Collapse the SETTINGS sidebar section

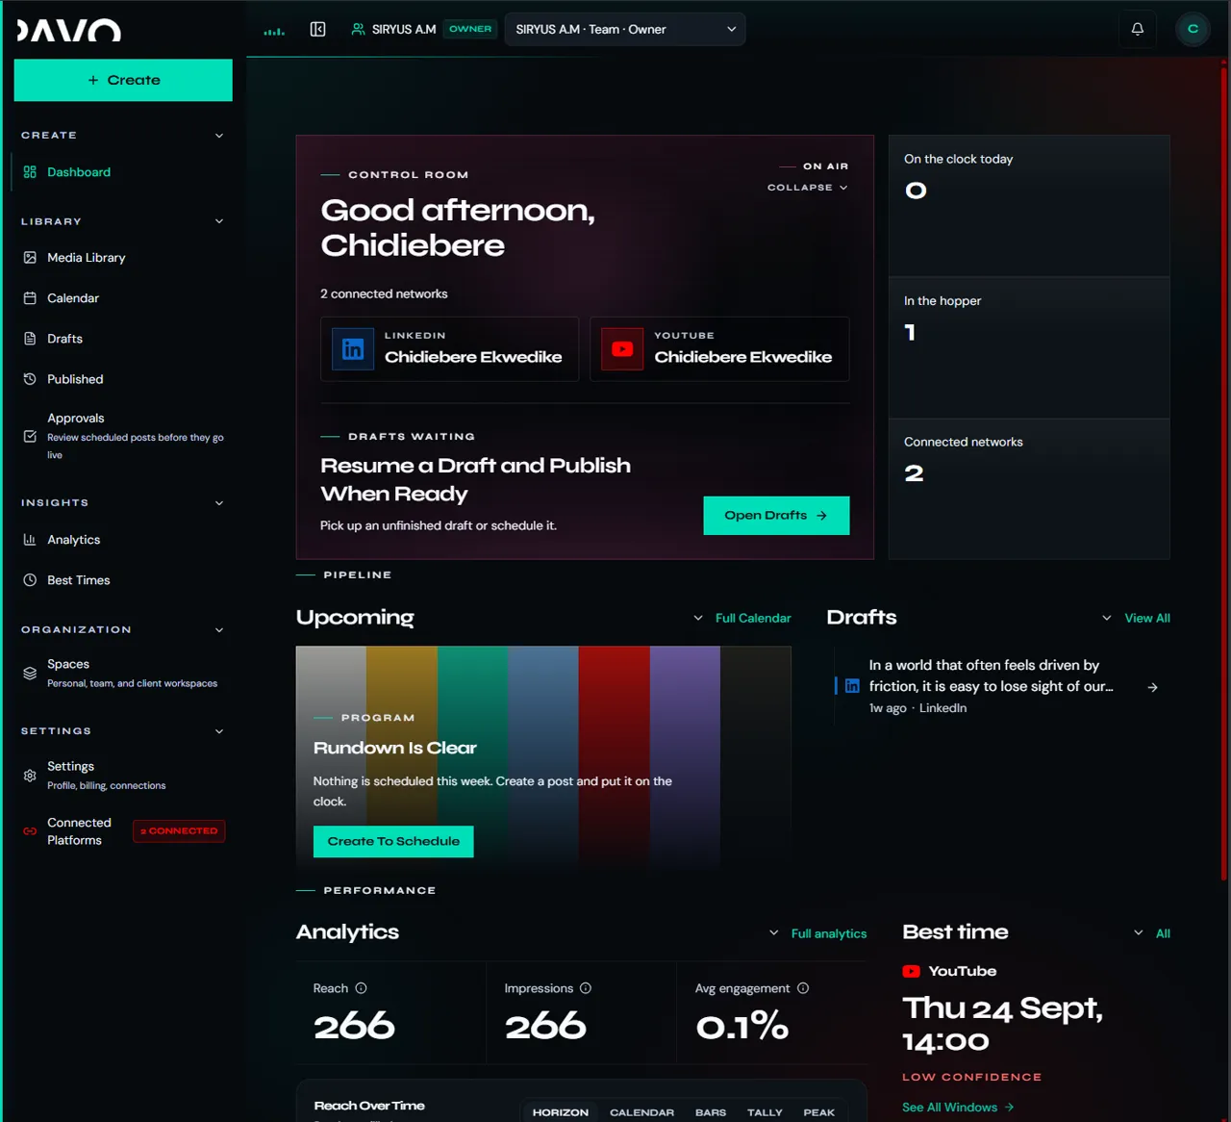pos(219,731)
